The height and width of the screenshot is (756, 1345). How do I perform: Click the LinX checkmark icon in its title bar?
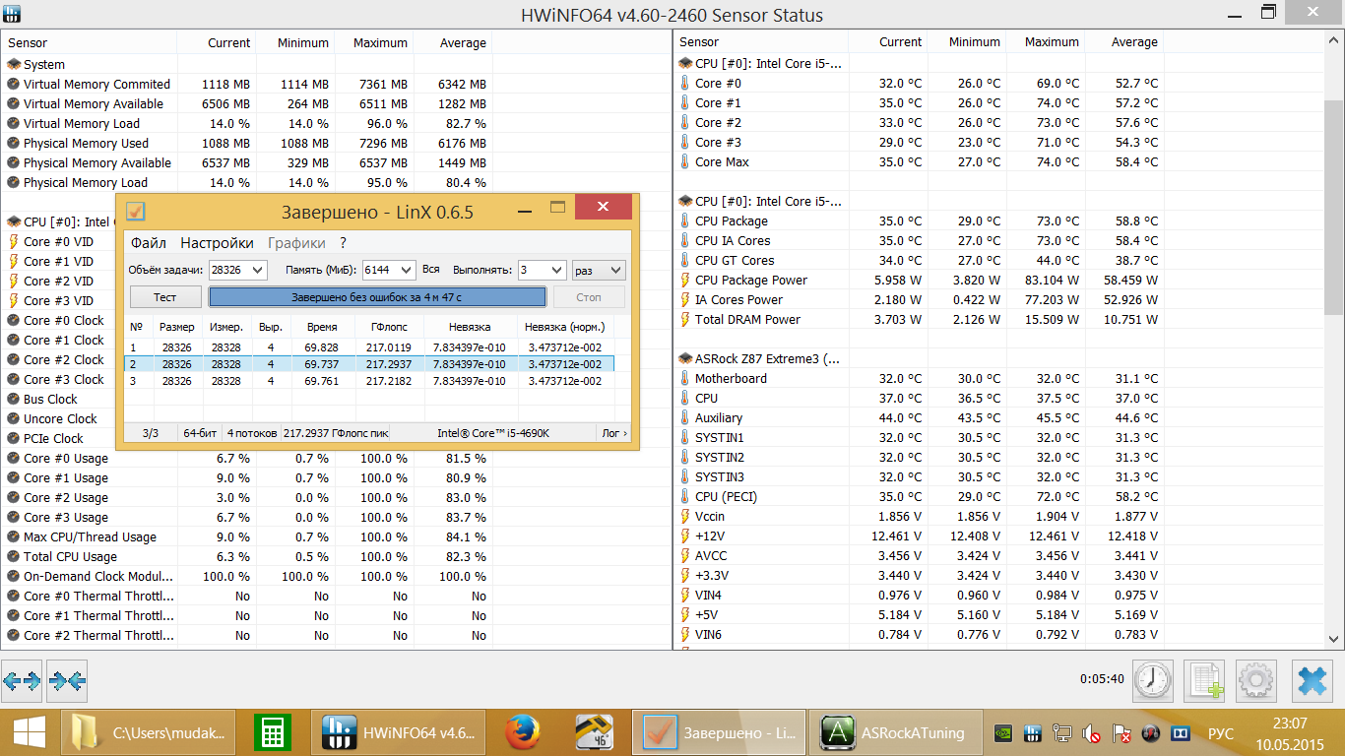point(136,212)
